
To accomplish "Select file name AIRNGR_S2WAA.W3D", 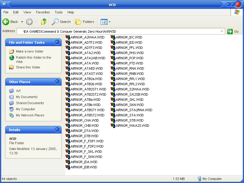I will 132,89.
